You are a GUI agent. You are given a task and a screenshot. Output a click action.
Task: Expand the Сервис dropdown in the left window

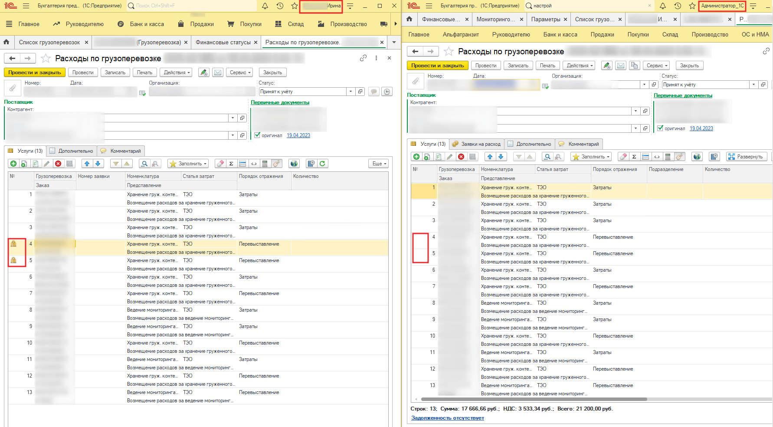coord(240,72)
